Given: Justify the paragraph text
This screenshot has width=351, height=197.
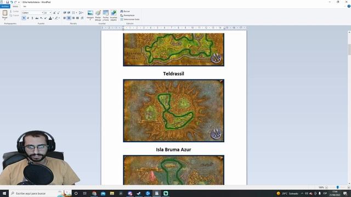Looking at the screenshot, I should (77, 18).
